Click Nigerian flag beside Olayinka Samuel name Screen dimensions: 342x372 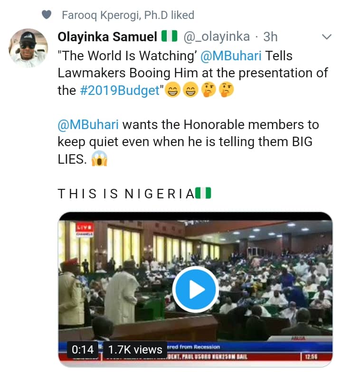(x=169, y=37)
